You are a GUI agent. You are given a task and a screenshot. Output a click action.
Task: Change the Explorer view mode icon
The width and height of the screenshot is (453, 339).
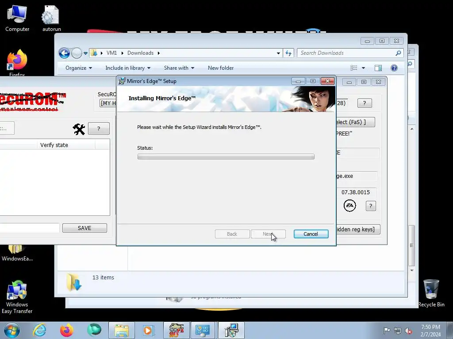point(353,68)
